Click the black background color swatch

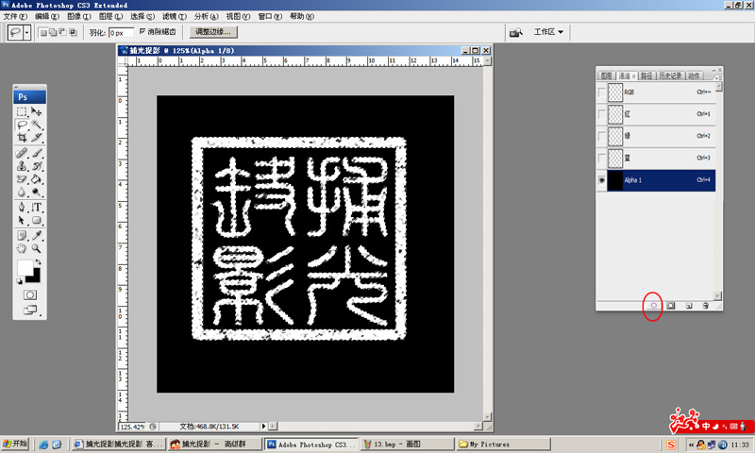click(32, 276)
